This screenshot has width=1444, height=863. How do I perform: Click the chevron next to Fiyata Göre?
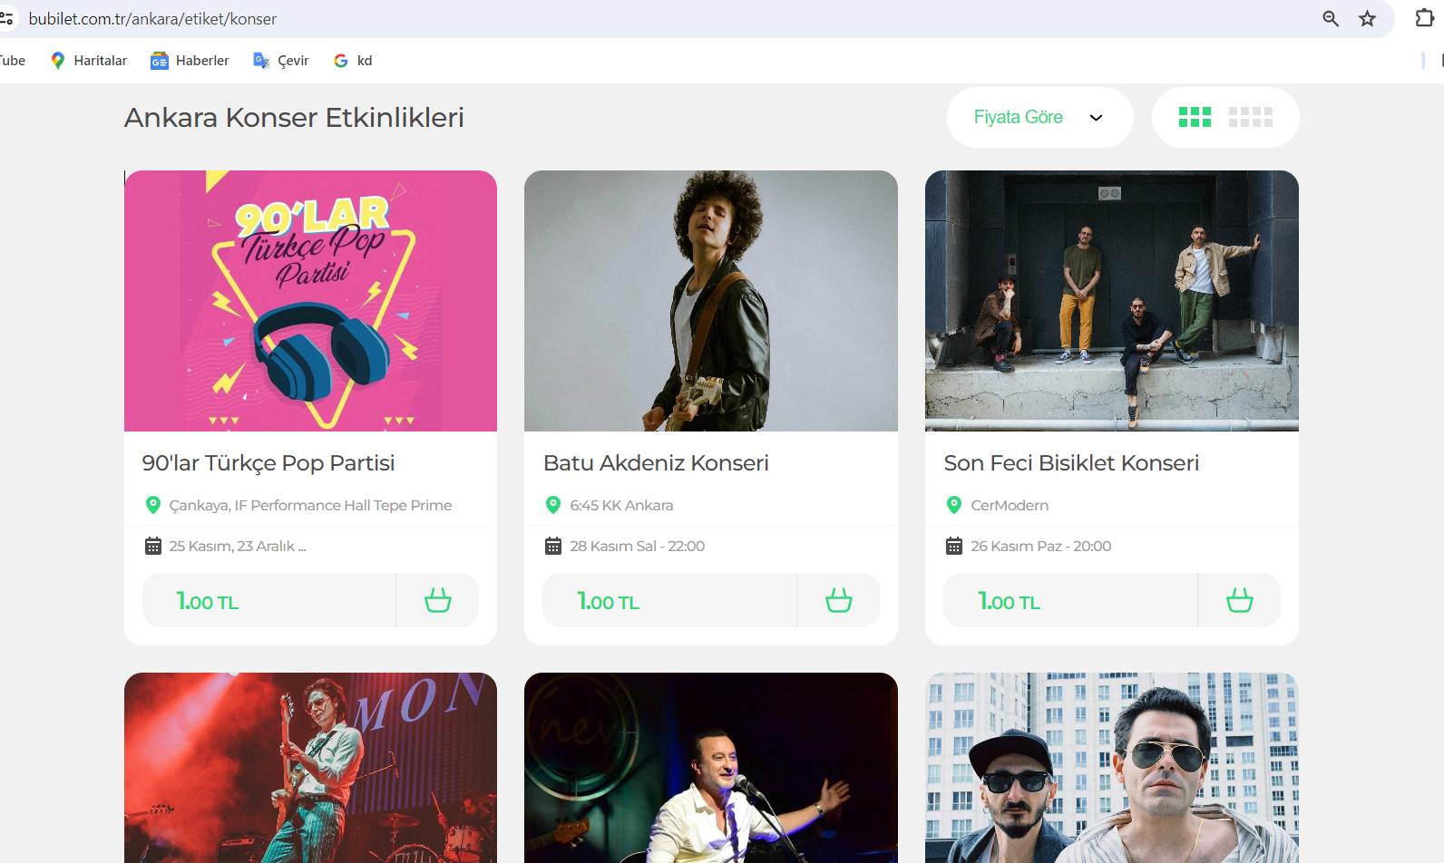click(x=1096, y=118)
